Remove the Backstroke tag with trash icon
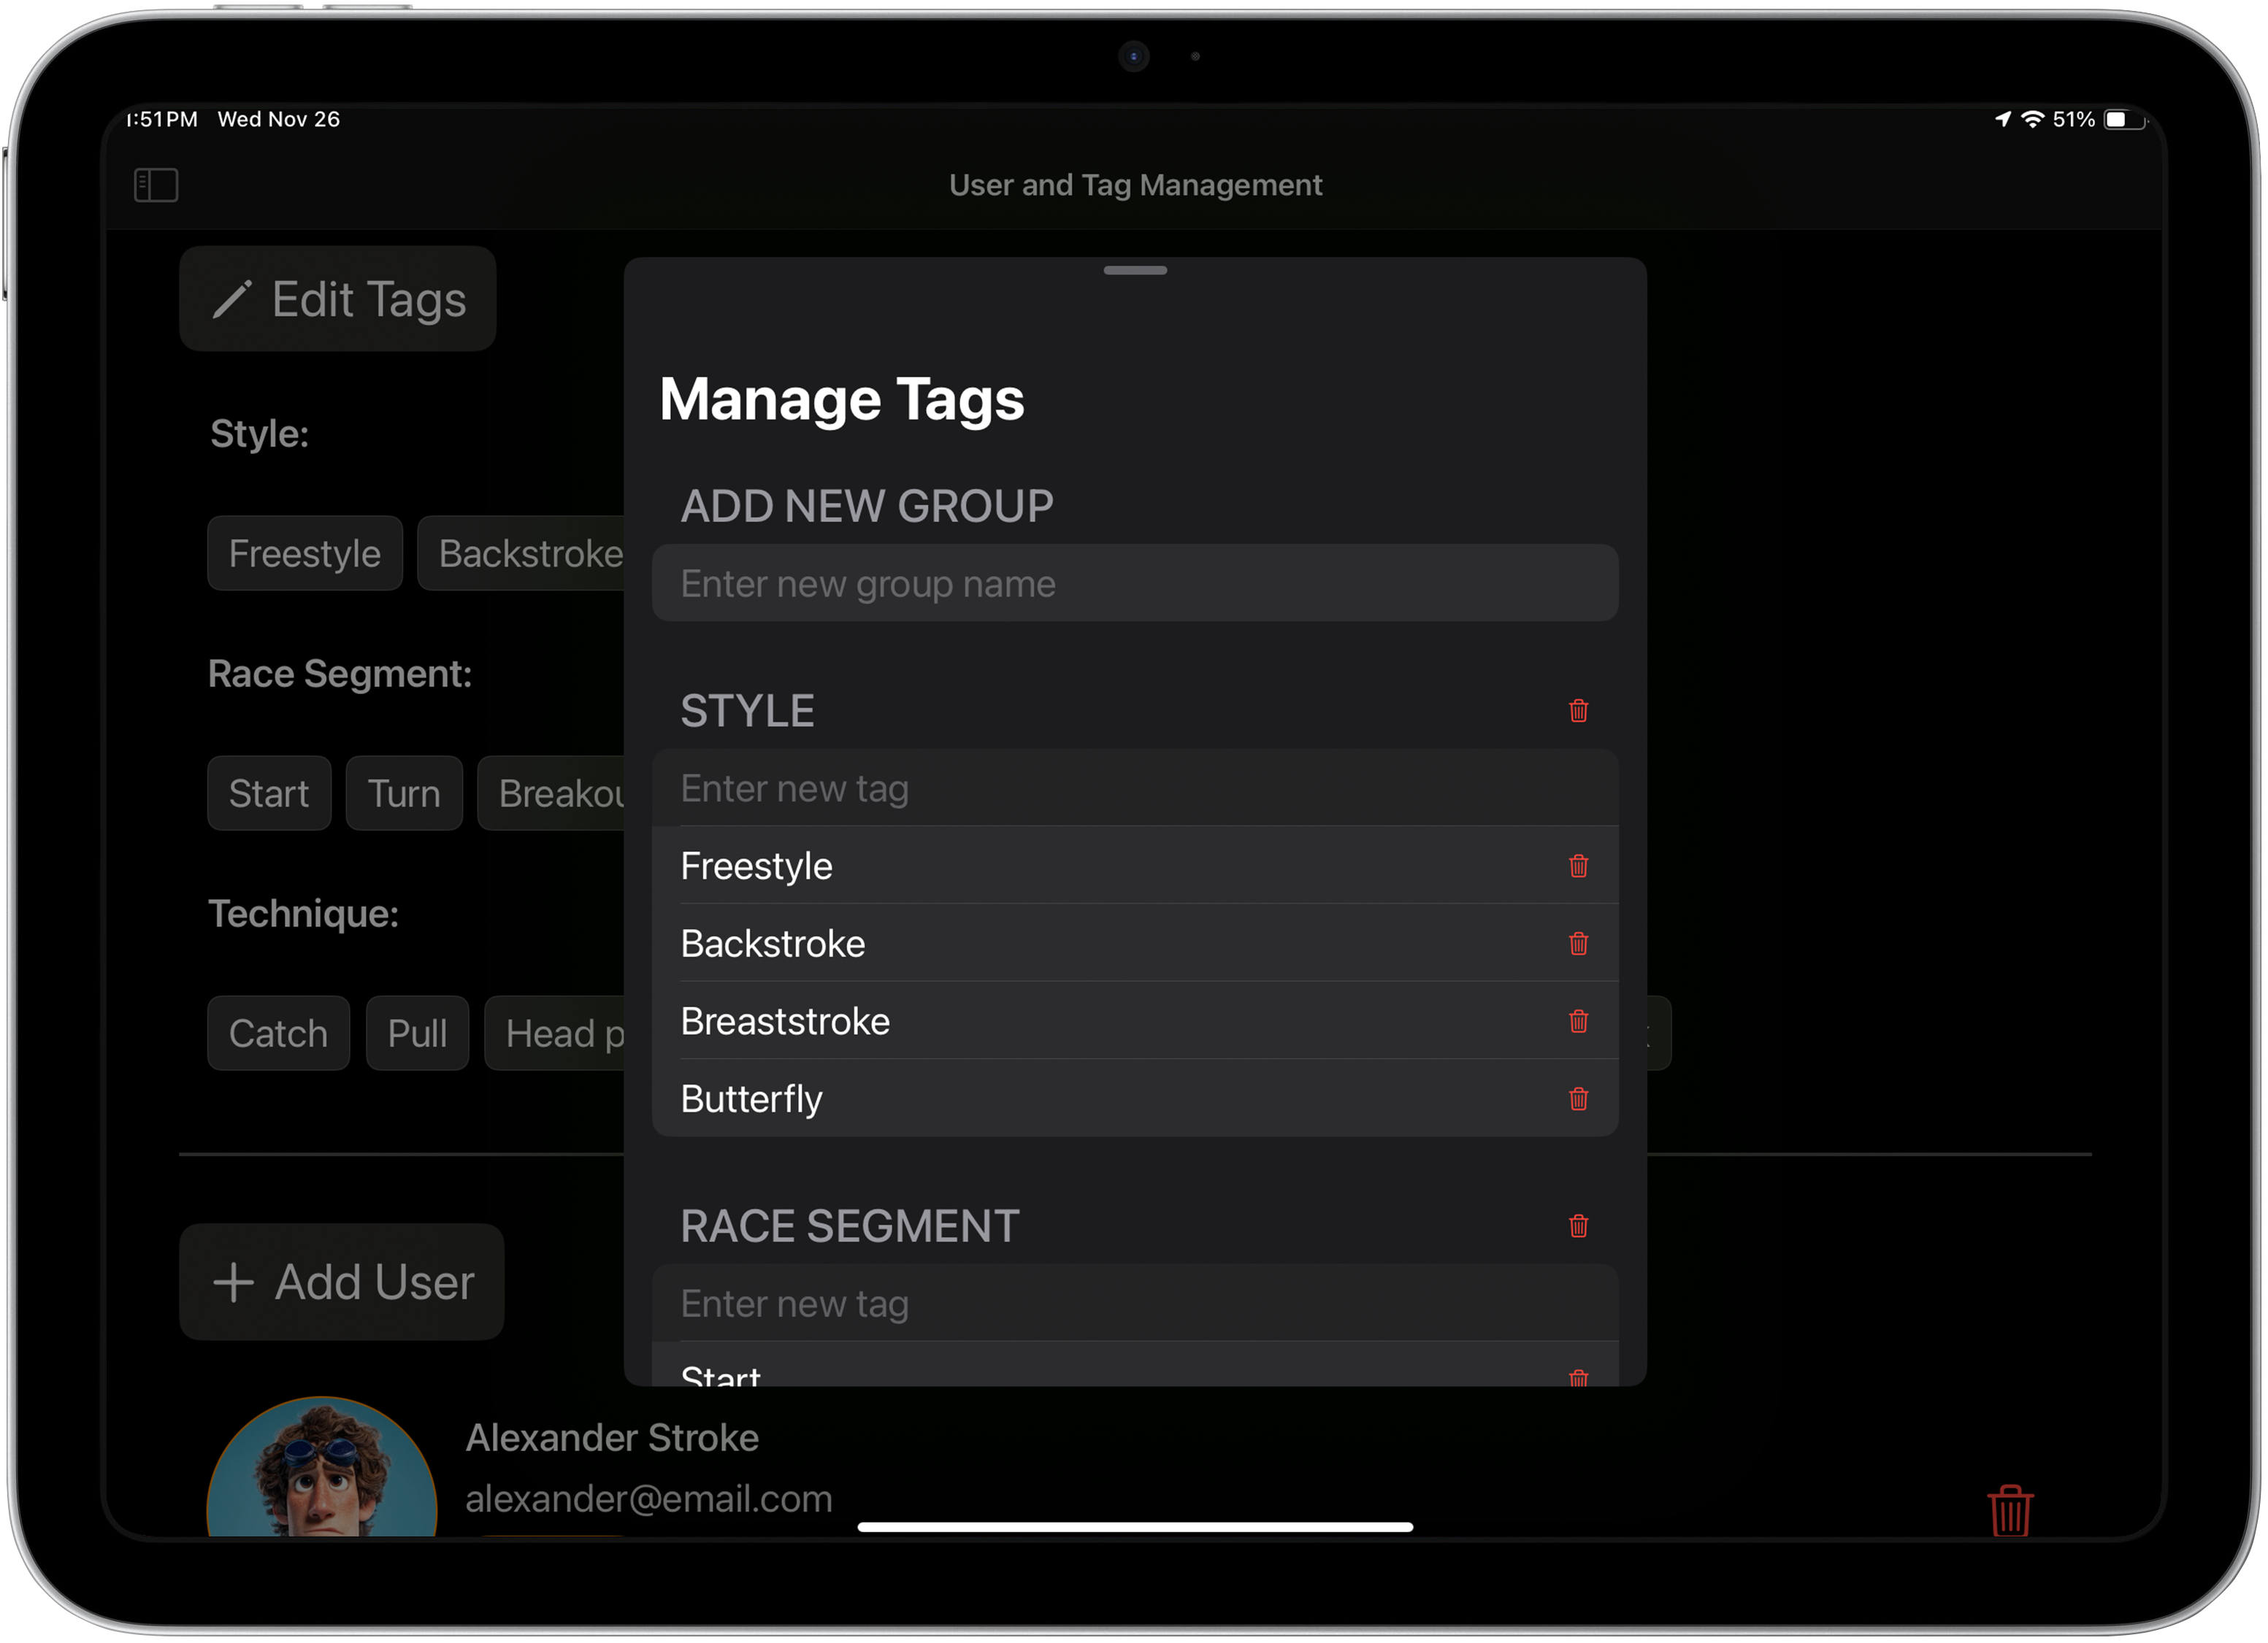 (1578, 944)
